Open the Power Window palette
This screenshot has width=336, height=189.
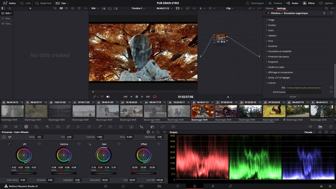[110, 127]
